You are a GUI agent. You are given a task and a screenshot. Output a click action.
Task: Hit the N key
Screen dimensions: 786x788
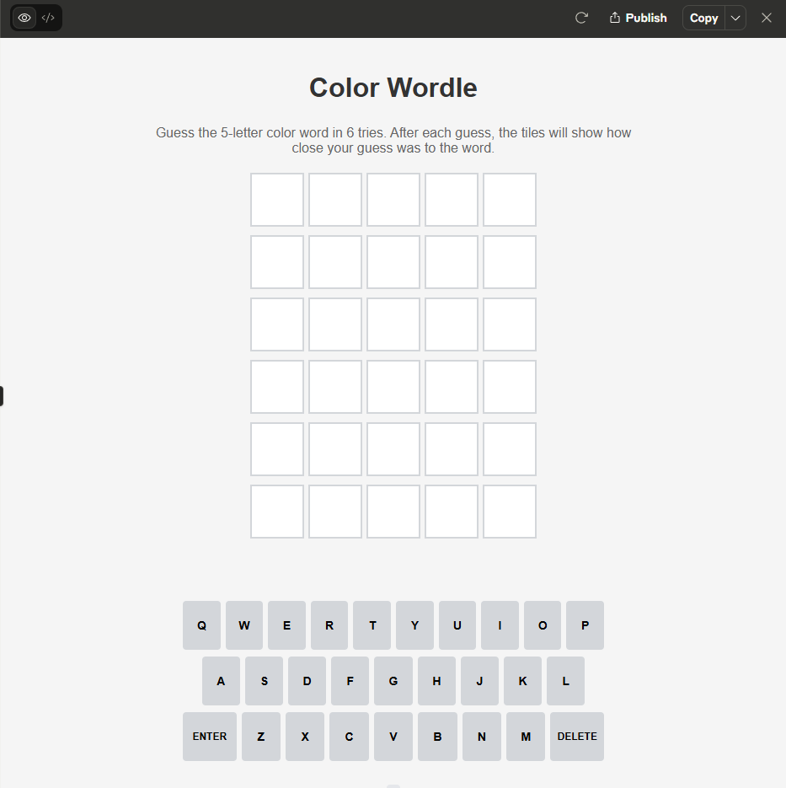click(482, 737)
